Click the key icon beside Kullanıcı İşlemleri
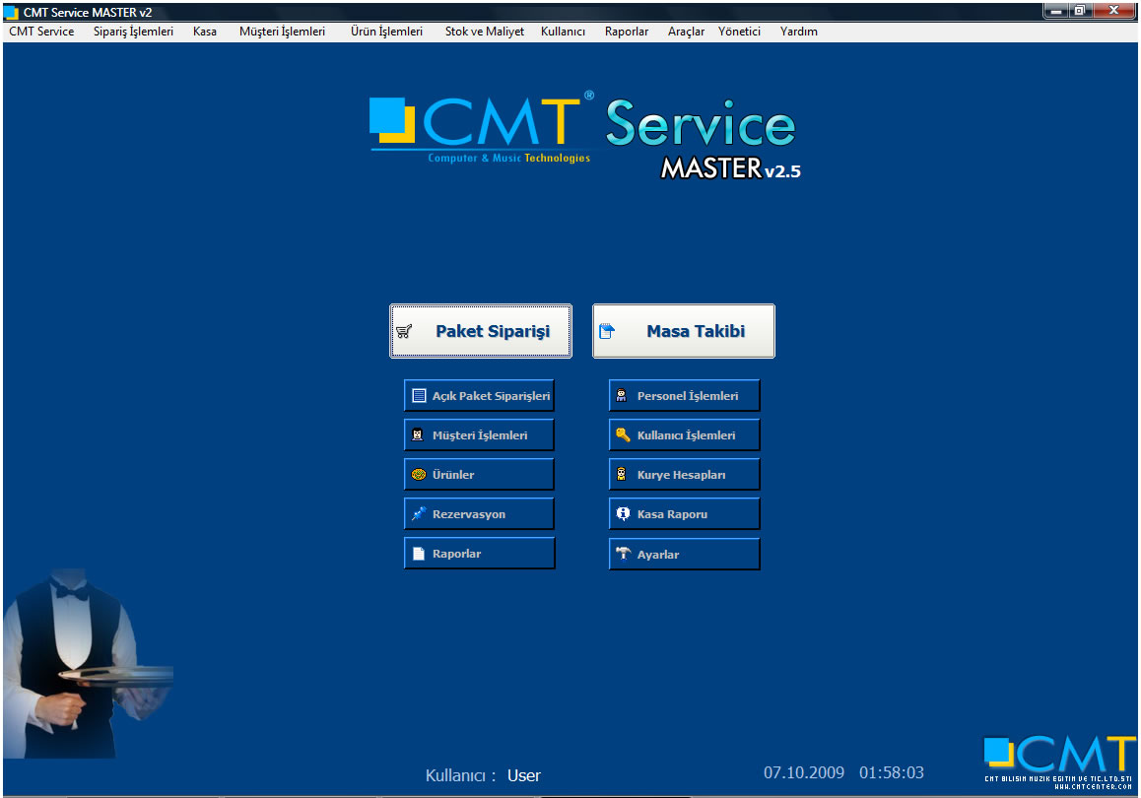Screen dimensions: 1141x798 [623, 434]
